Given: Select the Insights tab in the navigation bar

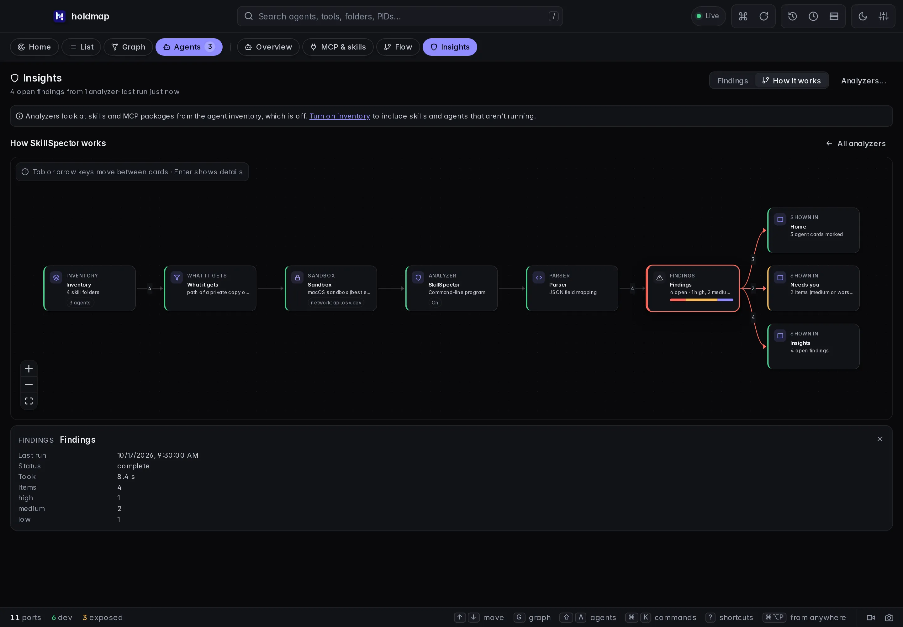Looking at the screenshot, I should [x=450, y=47].
